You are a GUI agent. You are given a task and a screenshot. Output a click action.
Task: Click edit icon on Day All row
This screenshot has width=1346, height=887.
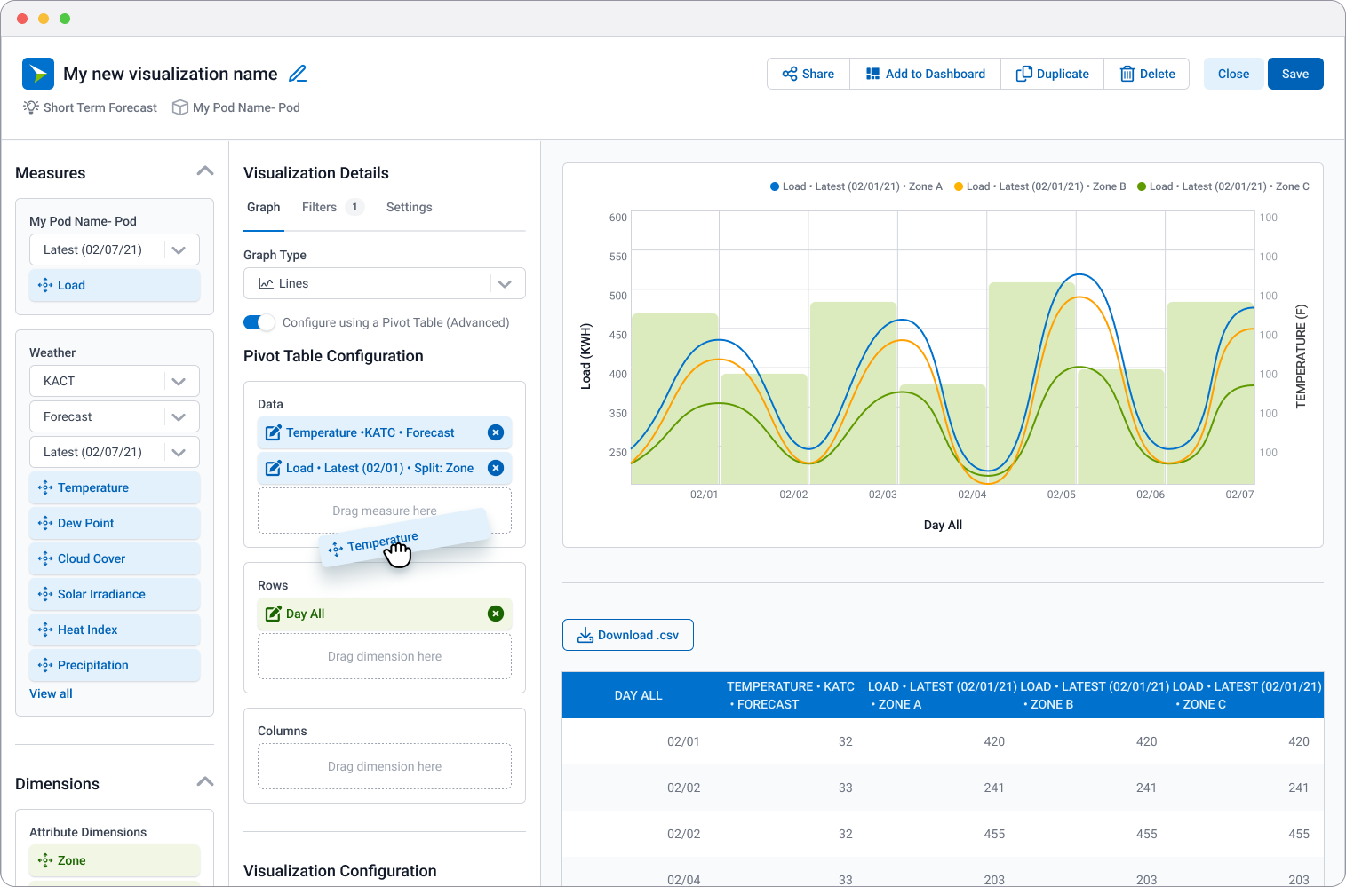[x=274, y=614]
